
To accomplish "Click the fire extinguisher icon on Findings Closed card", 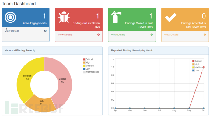I will coord(116,17).
